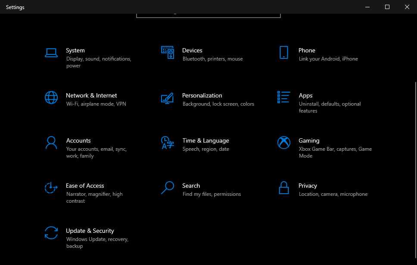Open System settings via laptop icon
This screenshot has height=265, width=417.
click(51, 53)
